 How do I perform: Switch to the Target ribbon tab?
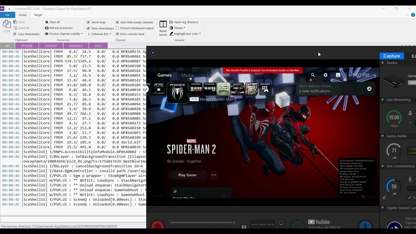pyautogui.click(x=38, y=15)
